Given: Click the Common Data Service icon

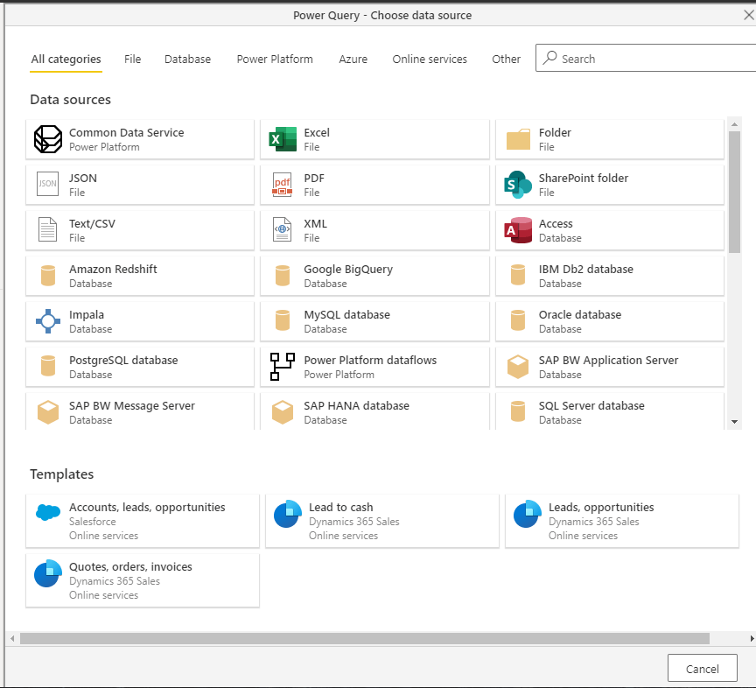Looking at the screenshot, I should 48,139.
